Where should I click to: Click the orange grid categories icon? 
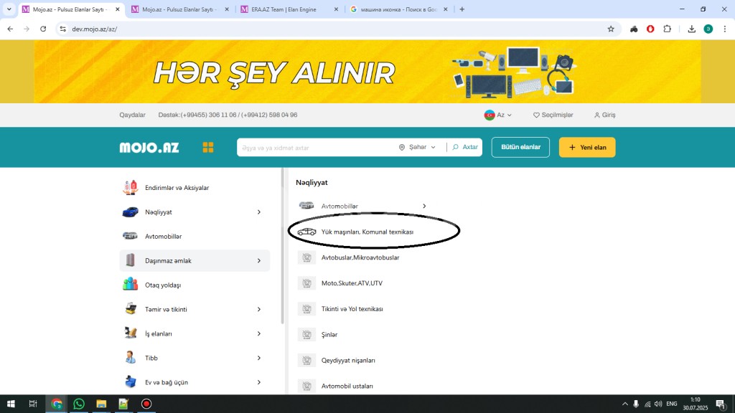(x=208, y=147)
